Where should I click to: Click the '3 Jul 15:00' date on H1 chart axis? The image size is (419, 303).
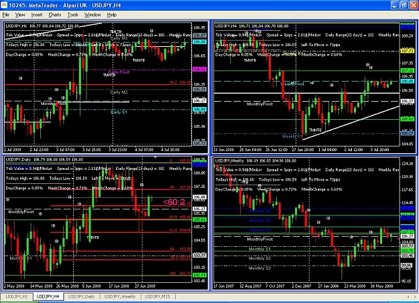pos(91,150)
